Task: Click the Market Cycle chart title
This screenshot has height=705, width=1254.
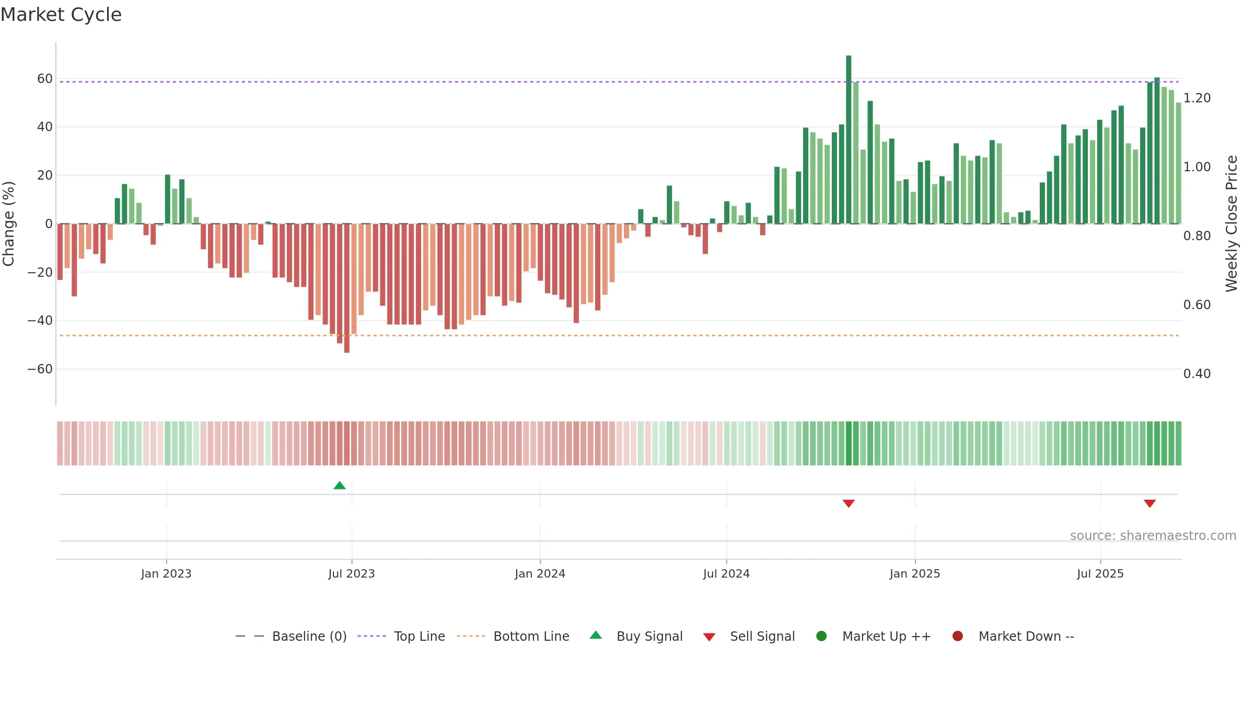Action: click(x=61, y=15)
